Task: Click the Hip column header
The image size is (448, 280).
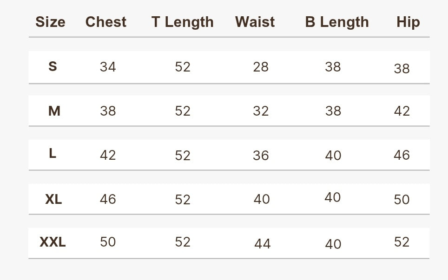Action: 408,22
